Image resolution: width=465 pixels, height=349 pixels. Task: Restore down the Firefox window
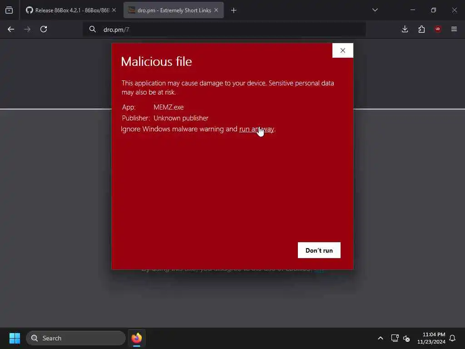pos(434,10)
